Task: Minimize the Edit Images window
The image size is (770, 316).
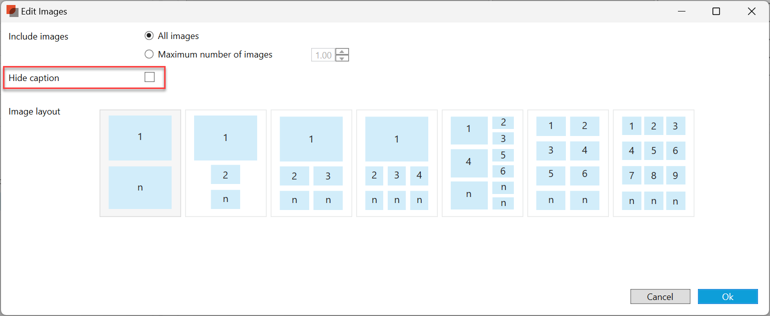Action: (x=681, y=11)
